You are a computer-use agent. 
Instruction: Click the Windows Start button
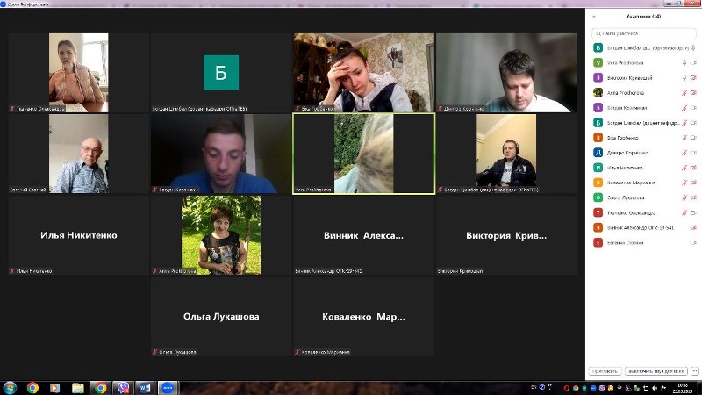click(10, 387)
